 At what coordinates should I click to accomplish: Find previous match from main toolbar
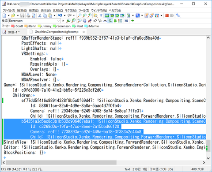click(84, 15)
